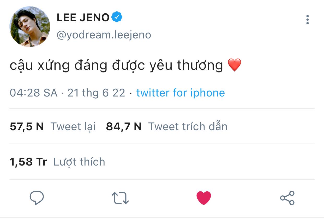
Task: View the 84,7 N Tweet trích dẫn
Action: click(167, 127)
